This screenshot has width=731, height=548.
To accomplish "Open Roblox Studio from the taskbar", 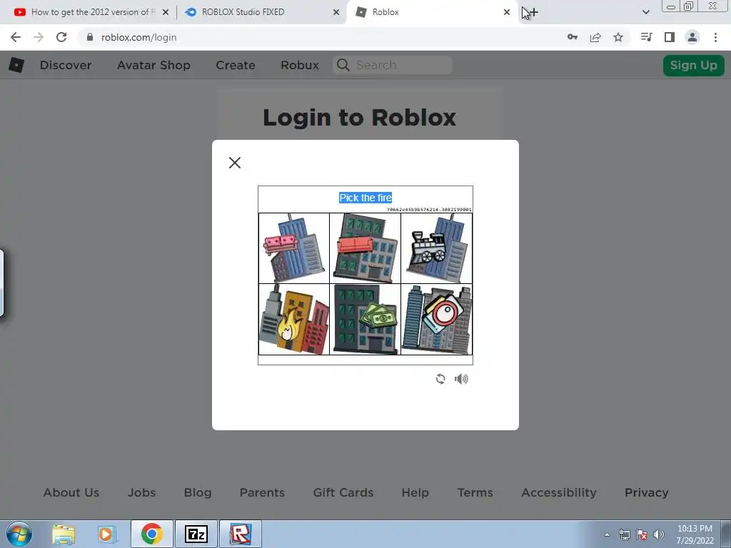I will coord(241,534).
